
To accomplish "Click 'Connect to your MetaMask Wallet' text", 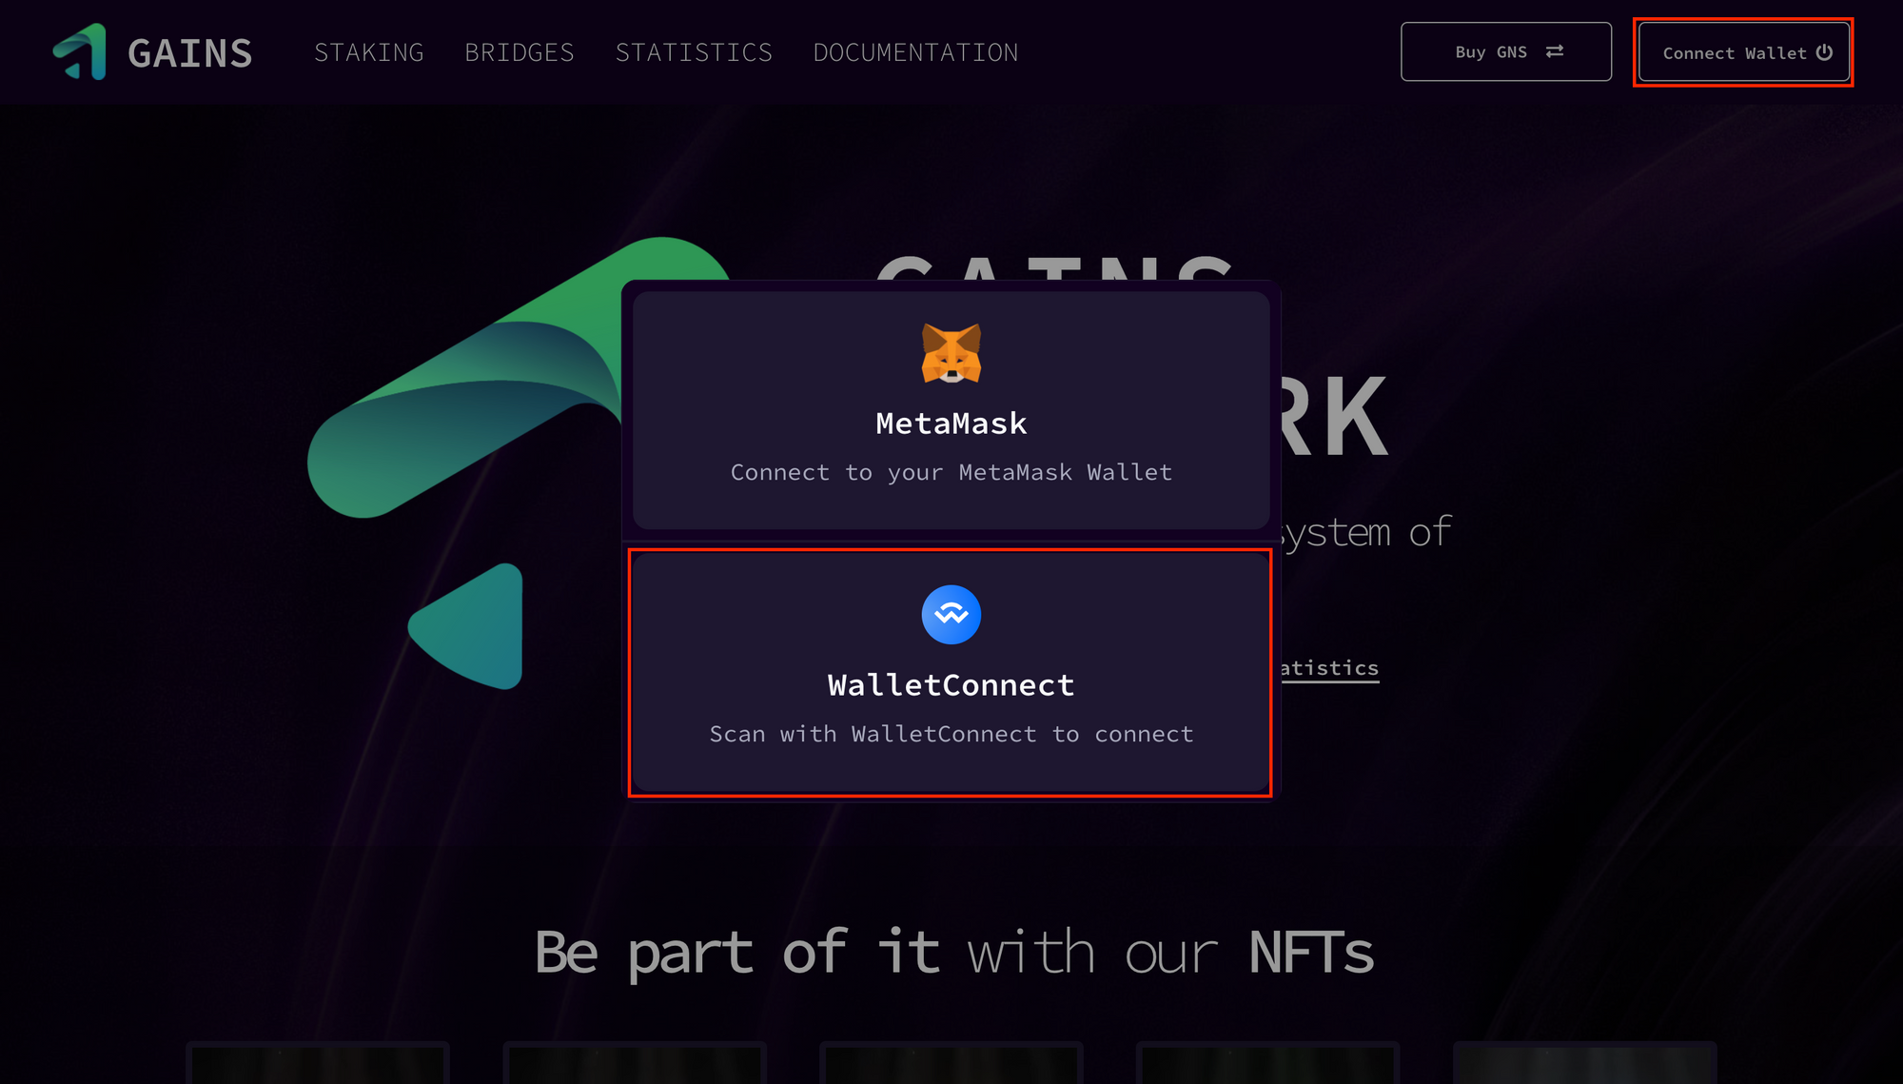I will click(x=951, y=472).
